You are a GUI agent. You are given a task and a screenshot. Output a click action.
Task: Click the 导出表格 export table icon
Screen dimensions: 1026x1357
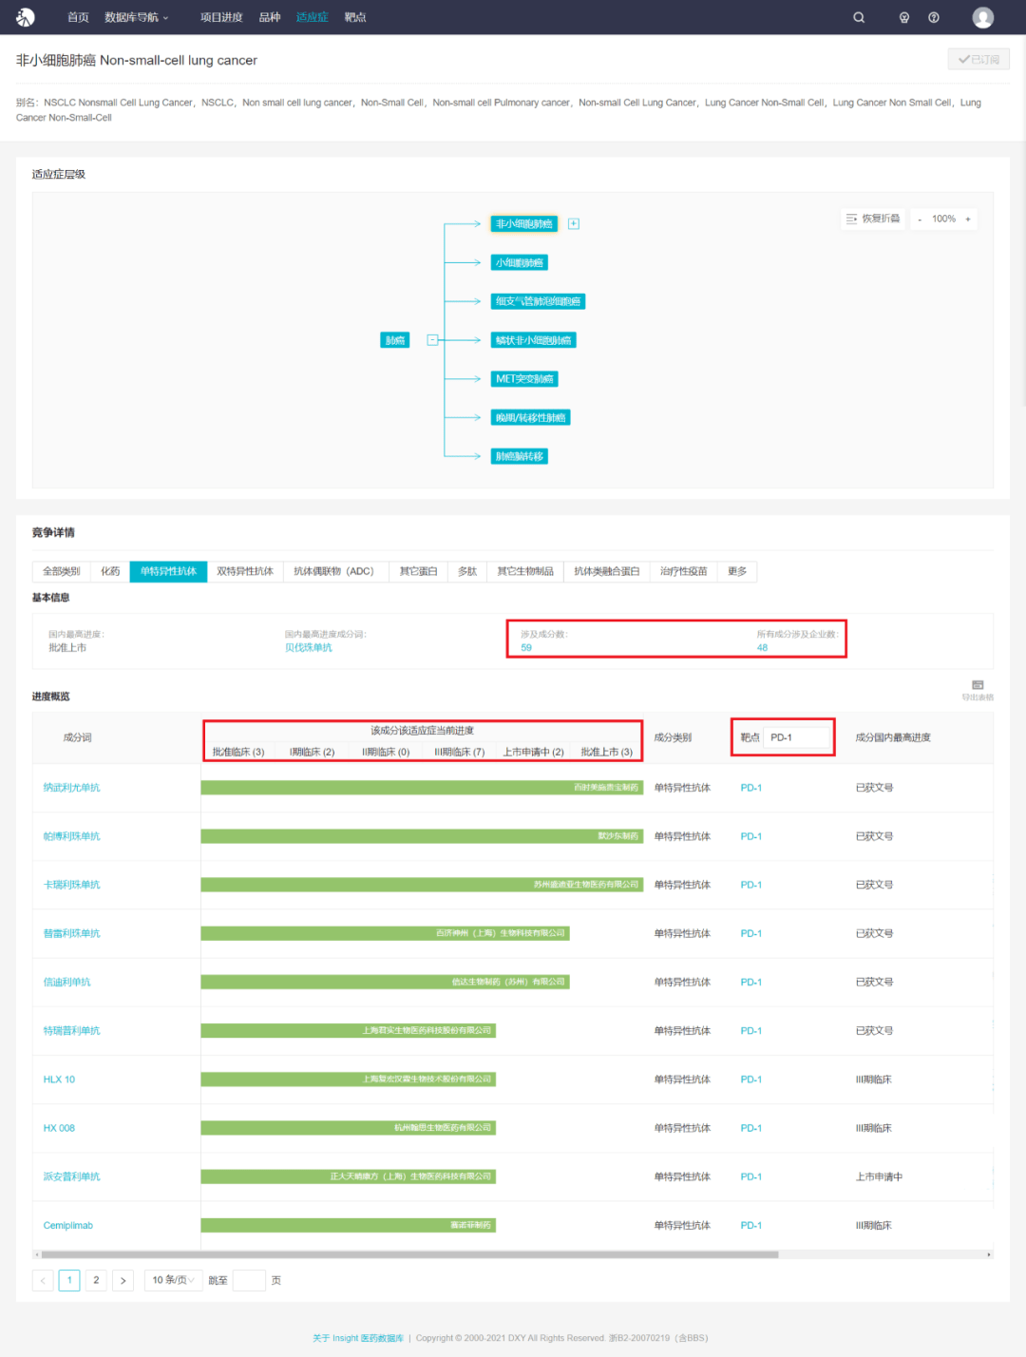pos(978,690)
